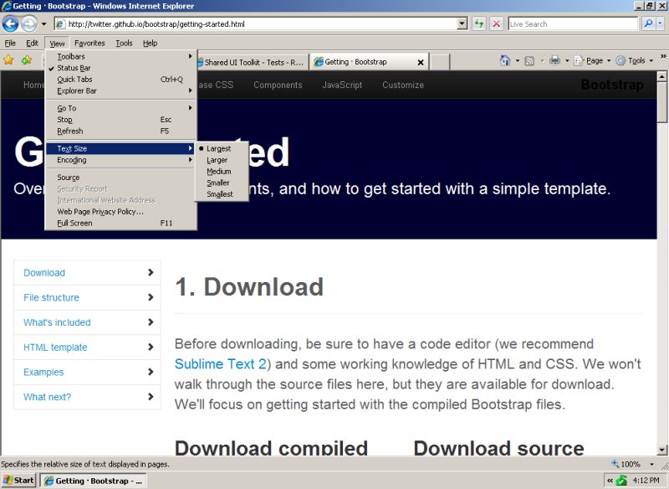The height and width of the screenshot is (489, 669).
Task: Click the browser Back arrow button
Action: click(10, 24)
